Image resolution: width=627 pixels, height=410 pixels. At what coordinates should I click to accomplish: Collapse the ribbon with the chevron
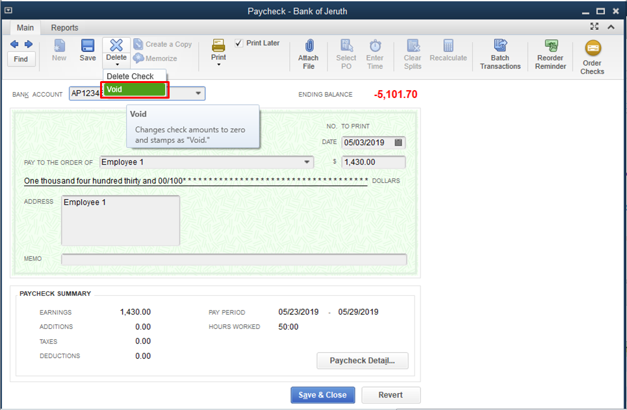[x=611, y=27]
